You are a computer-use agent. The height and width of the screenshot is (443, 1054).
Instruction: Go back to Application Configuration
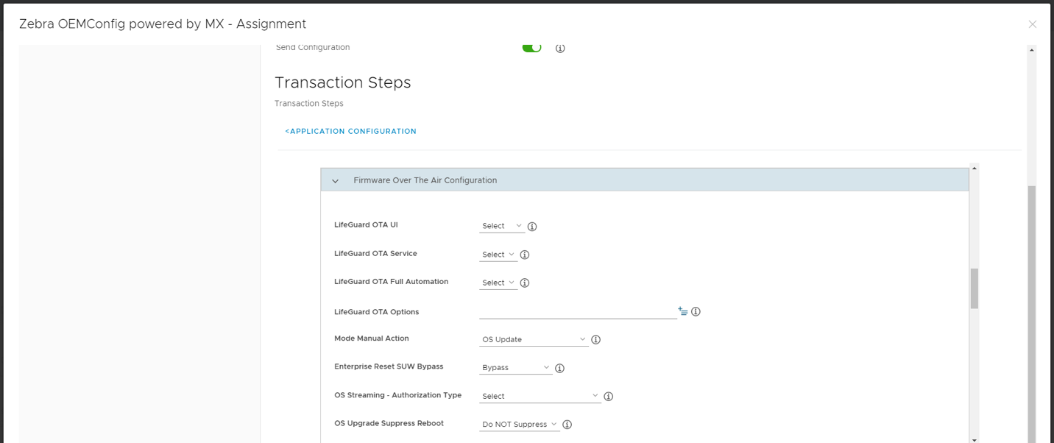click(x=350, y=132)
